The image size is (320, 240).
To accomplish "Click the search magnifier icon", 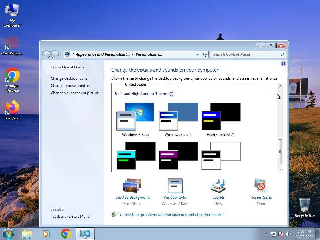I will [282, 54].
